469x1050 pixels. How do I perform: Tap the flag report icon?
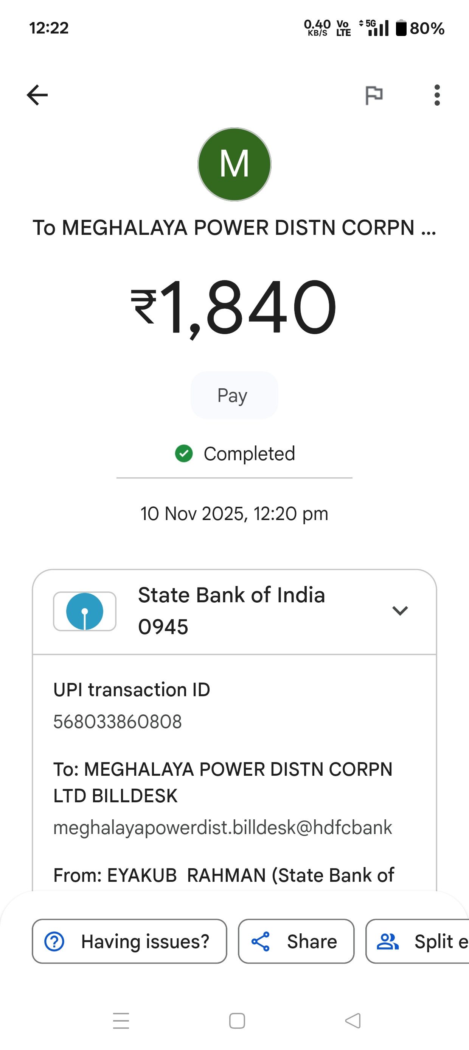pos(374,95)
